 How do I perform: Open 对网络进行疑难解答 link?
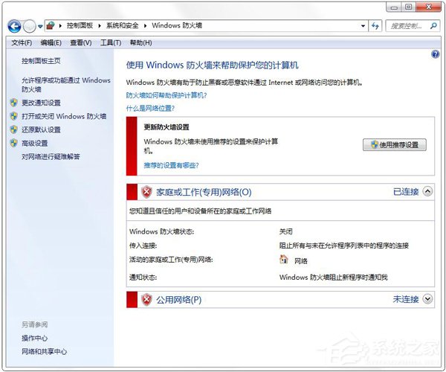click(x=51, y=156)
